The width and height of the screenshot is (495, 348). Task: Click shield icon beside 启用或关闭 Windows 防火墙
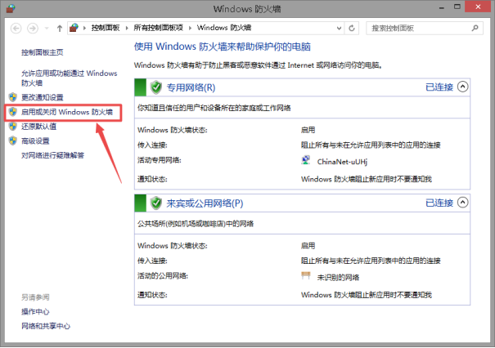pos(12,112)
